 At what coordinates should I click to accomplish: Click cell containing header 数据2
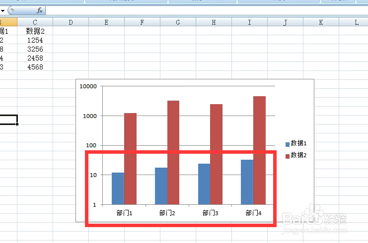(35, 31)
